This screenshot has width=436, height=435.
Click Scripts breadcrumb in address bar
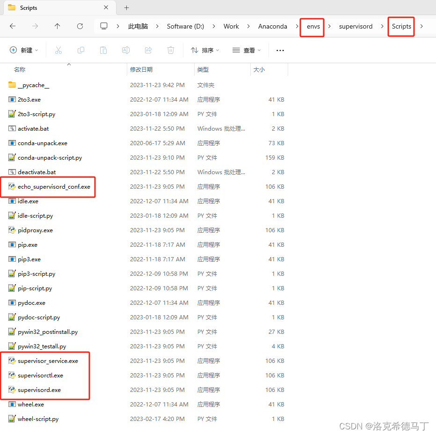[x=401, y=26]
